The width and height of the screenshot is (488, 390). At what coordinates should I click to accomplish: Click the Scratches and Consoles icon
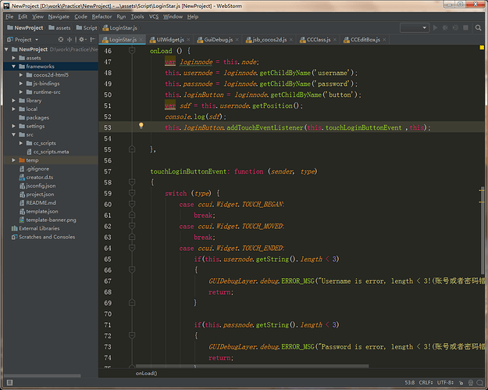[13, 237]
